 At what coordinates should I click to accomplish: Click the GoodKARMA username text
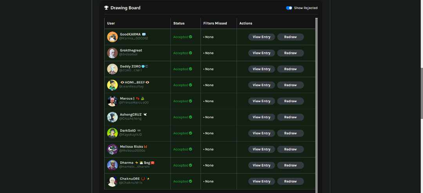(x=130, y=34)
